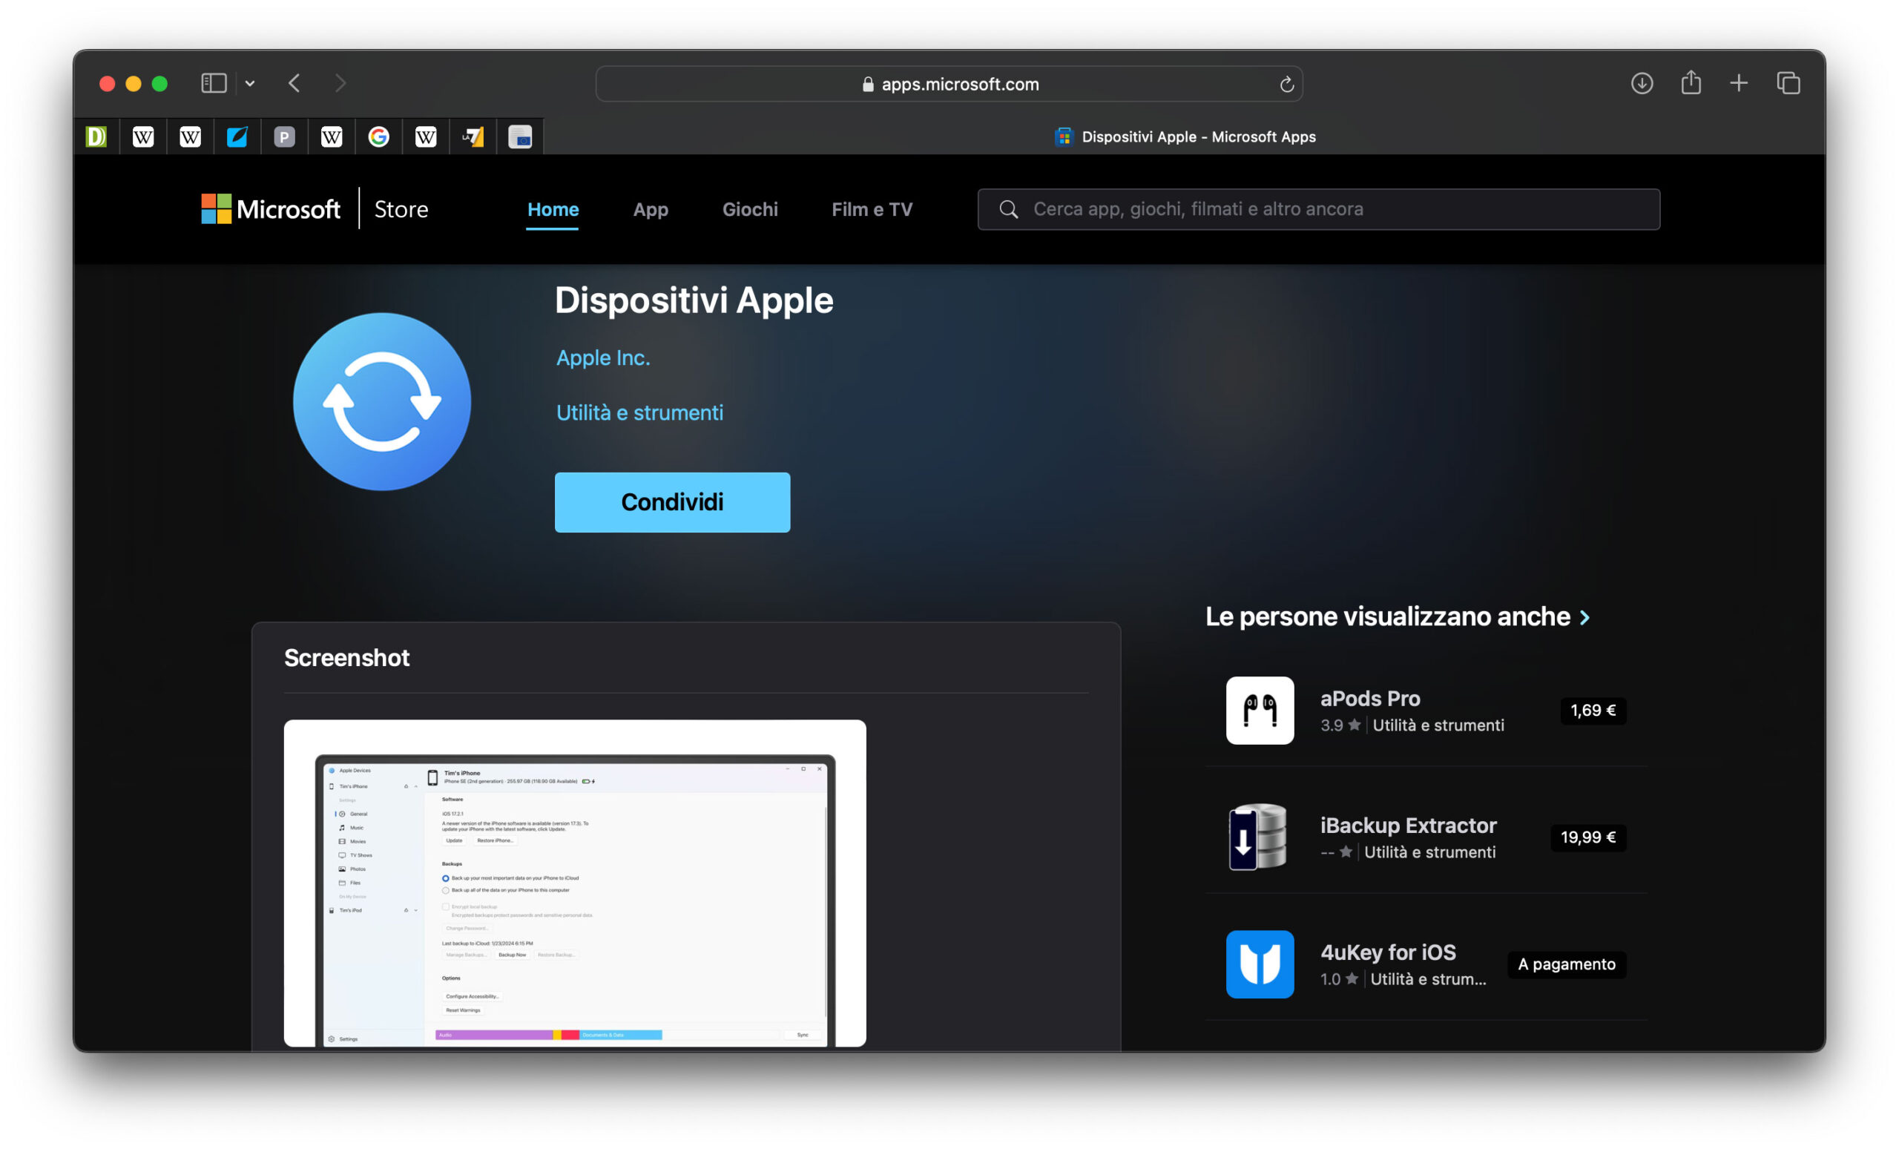Click the Safari sidebar toggle icon
Screen dimensions: 1899x1149
[214, 83]
